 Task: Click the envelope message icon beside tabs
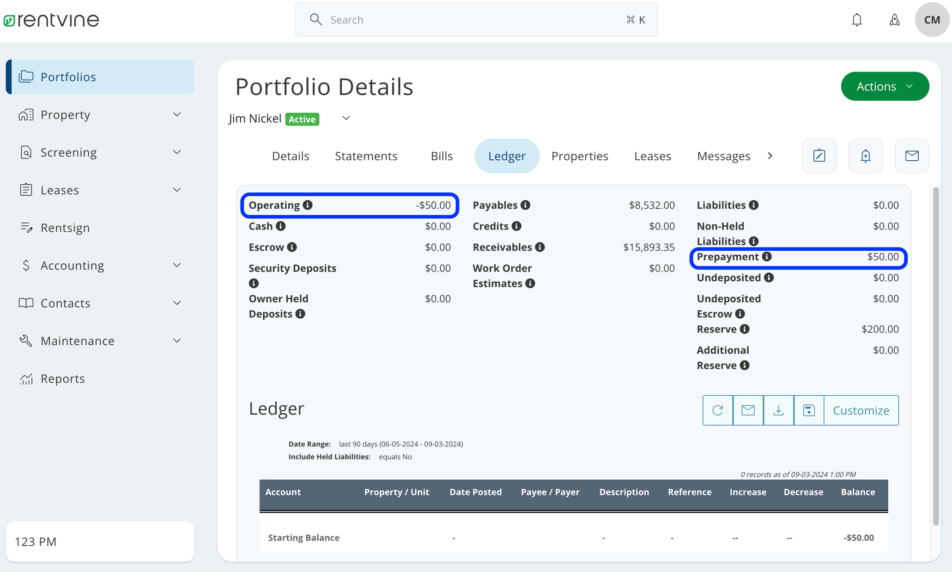coord(911,156)
